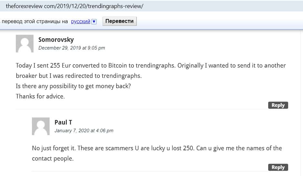Click the Paul T author name

(x=63, y=122)
